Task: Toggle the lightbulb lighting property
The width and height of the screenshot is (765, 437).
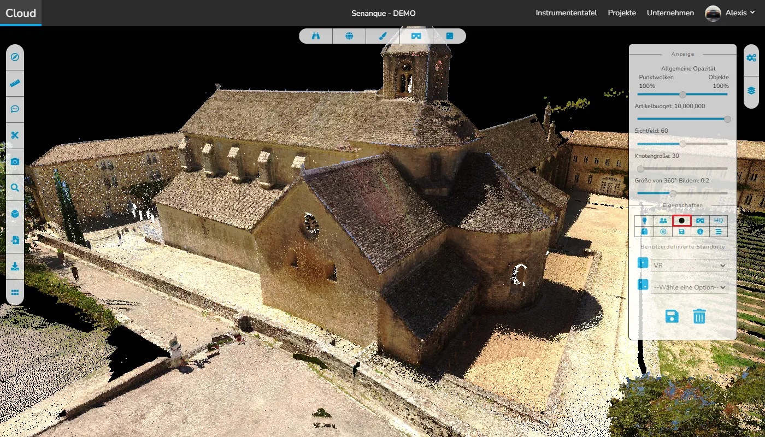Action: [x=644, y=221]
